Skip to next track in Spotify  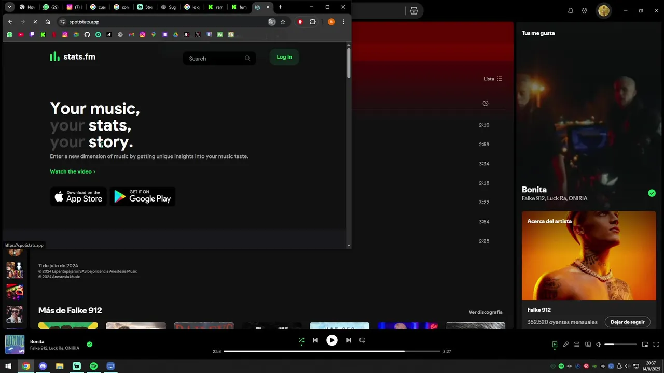point(349,340)
